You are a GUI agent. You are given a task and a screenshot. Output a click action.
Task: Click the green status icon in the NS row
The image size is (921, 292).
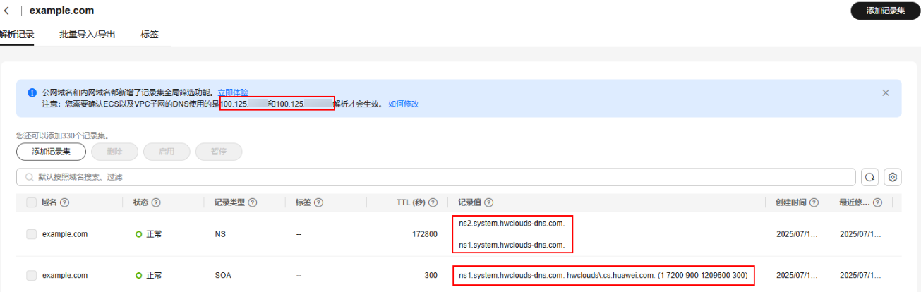pyautogui.click(x=138, y=234)
